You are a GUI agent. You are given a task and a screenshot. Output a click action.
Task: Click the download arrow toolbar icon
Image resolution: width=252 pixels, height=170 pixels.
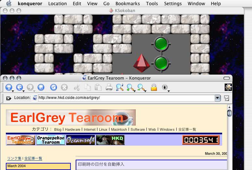(x=165, y=87)
